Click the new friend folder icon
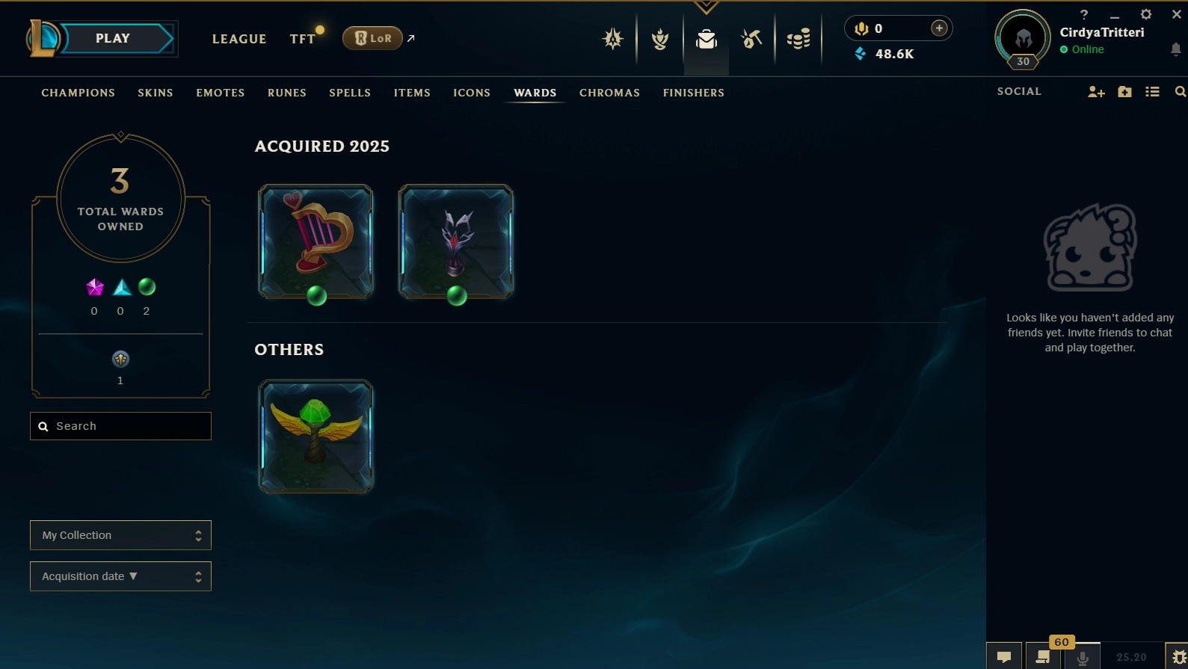Image resolution: width=1188 pixels, height=669 pixels. pyautogui.click(x=1124, y=91)
